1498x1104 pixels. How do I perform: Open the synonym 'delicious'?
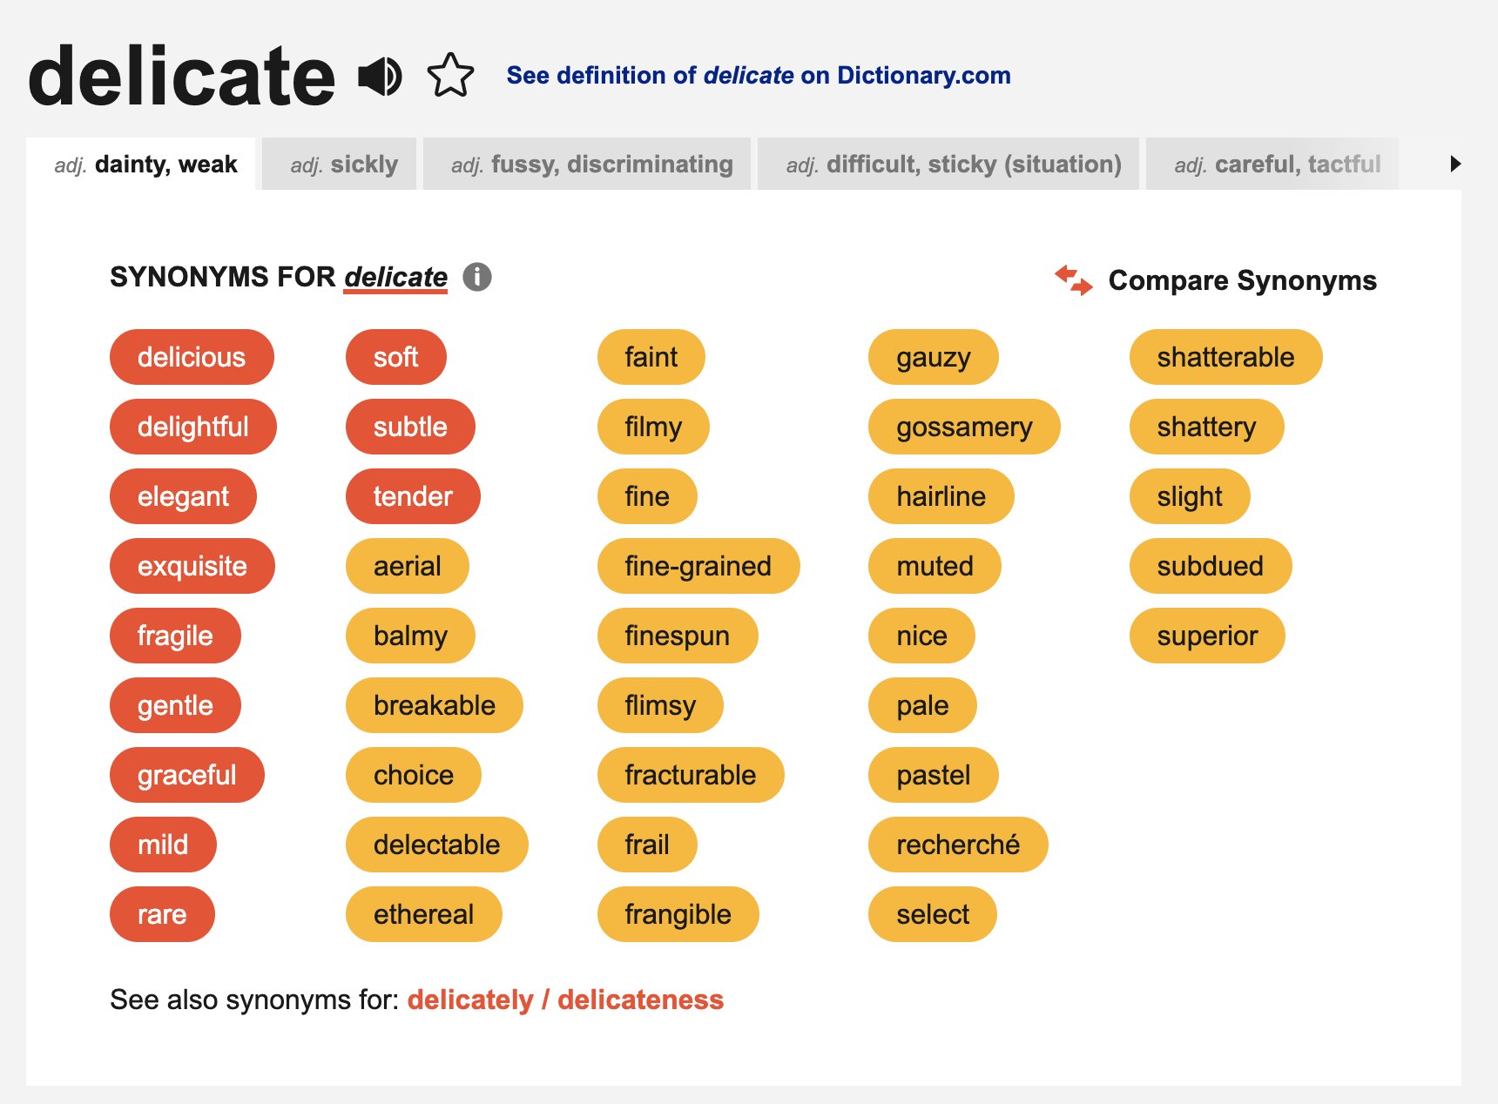coord(192,357)
